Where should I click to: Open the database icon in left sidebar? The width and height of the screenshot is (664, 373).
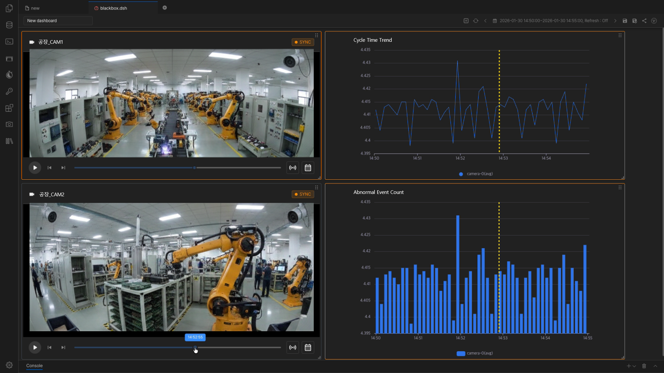(x=9, y=25)
